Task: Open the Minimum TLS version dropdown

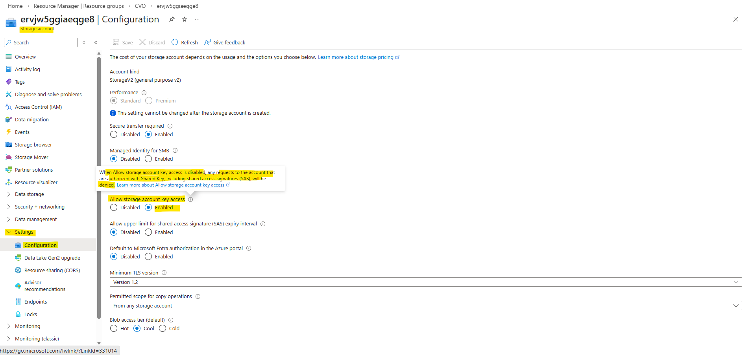Action: 426,282
